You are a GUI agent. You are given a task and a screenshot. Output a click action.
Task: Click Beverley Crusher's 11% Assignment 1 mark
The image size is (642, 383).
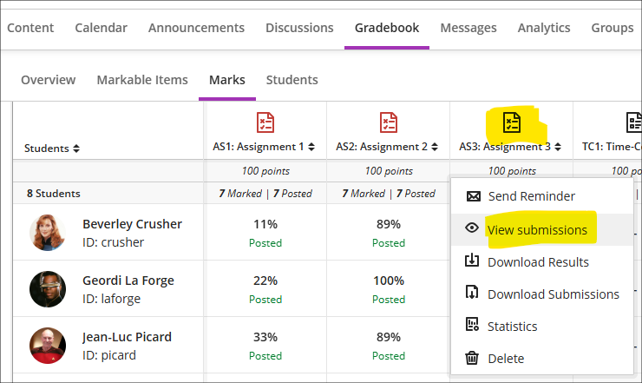pyautogui.click(x=265, y=224)
